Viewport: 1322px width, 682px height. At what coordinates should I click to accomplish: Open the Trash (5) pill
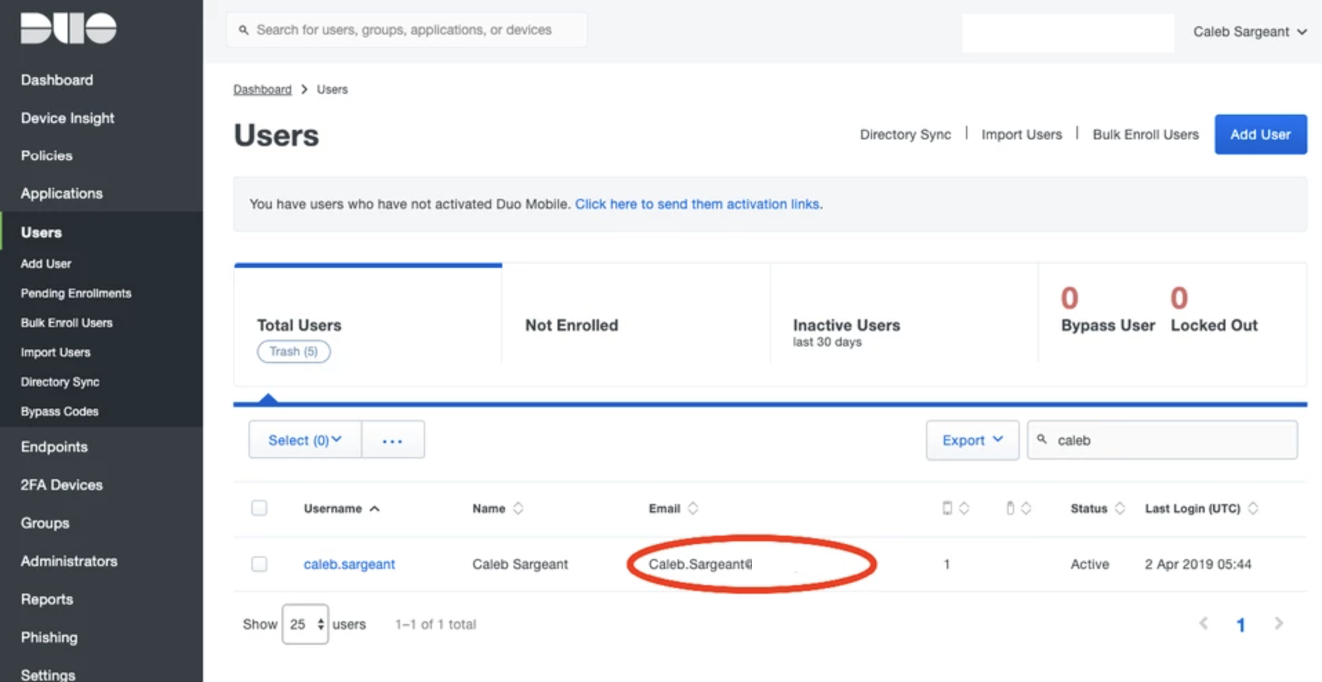click(x=294, y=351)
